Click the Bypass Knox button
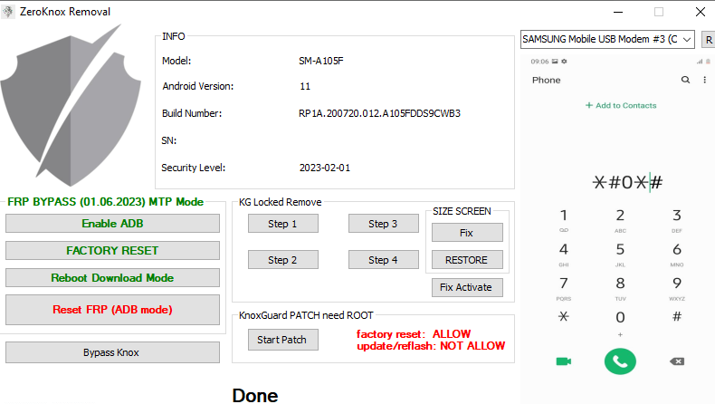This screenshot has height=404, width=715. (x=112, y=352)
